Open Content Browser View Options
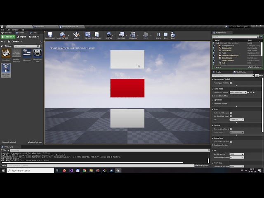 tap(35, 142)
